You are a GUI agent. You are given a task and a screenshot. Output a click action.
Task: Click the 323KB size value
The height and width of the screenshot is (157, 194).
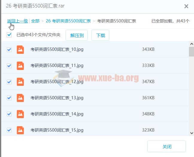point(148,130)
